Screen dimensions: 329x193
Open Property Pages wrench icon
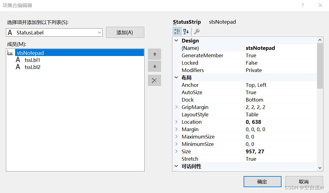point(197,31)
